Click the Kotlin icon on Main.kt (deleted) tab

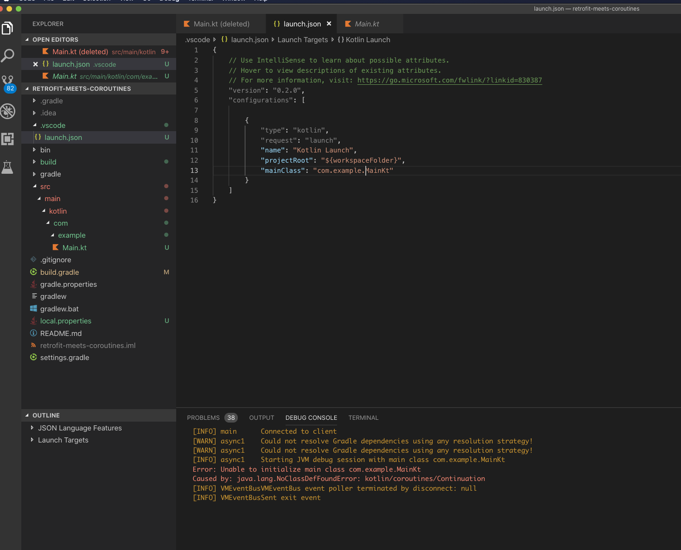click(x=187, y=24)
